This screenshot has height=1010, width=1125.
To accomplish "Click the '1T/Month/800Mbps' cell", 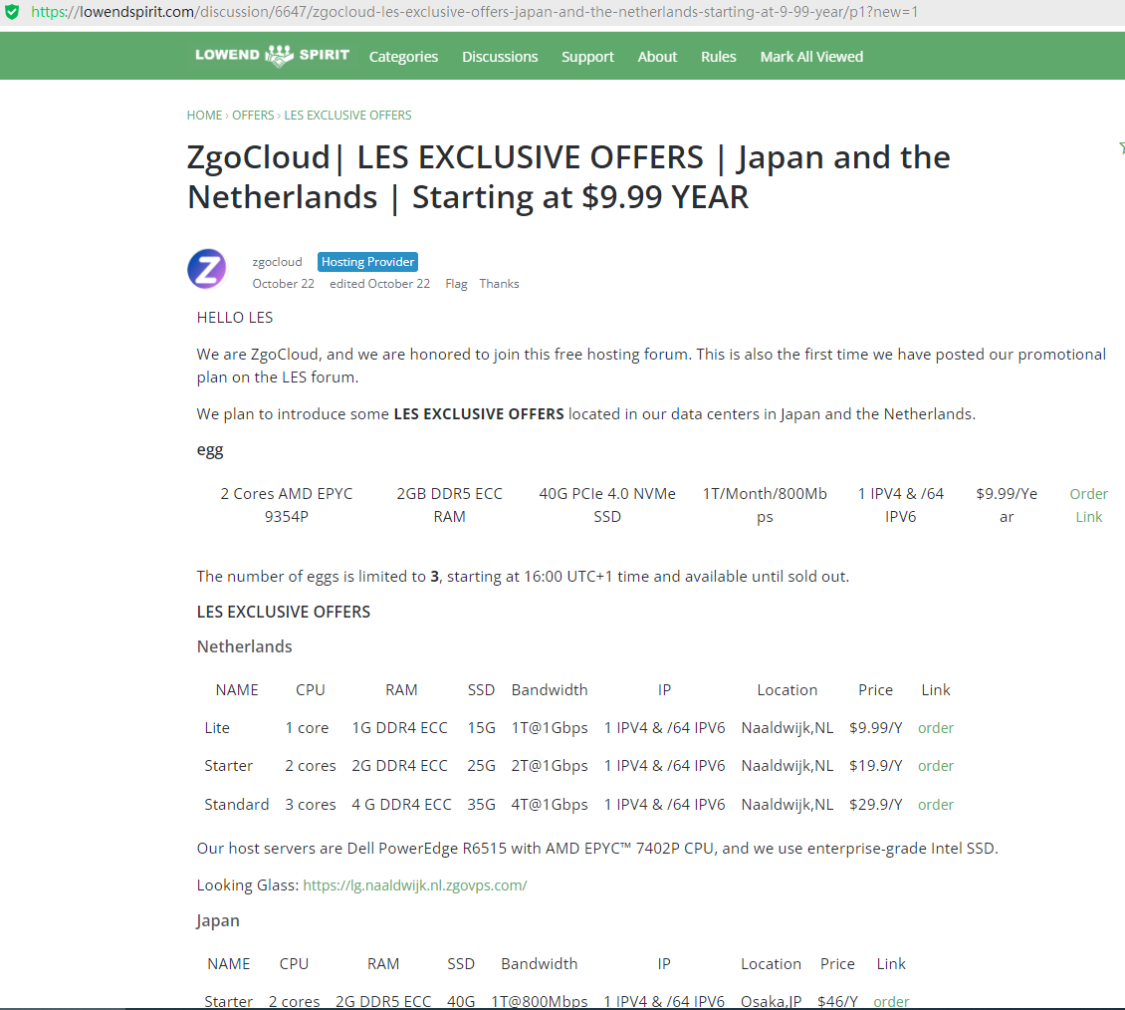I will click(765, 505).
